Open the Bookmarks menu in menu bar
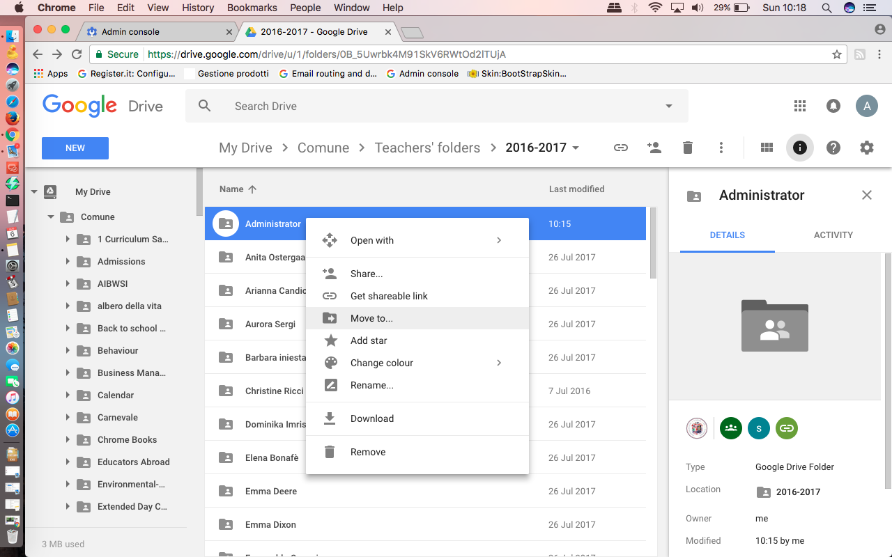The image size is (892, 557). 252,8
